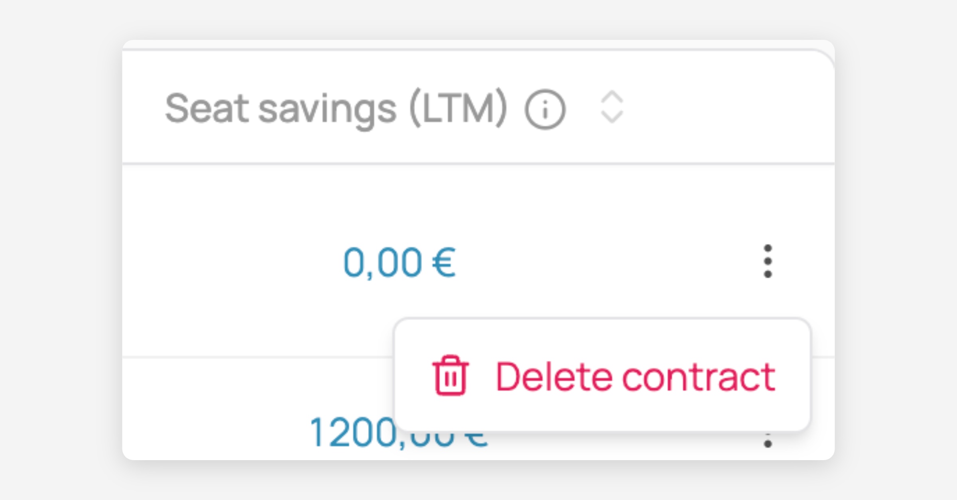The width and height of the screenshot is (957, 500).
Task: Open the 1200,00 € seat savings value
Action: (x=351, y=433)
